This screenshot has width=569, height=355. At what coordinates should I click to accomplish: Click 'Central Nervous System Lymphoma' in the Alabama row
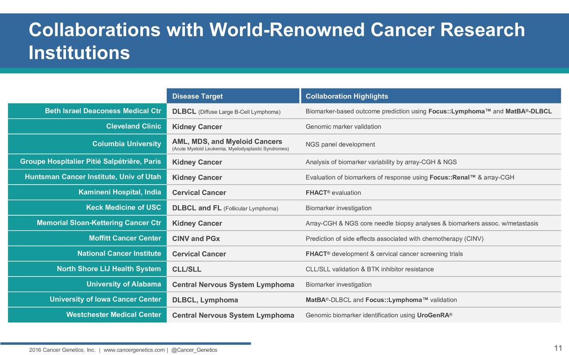pos(233,284)
